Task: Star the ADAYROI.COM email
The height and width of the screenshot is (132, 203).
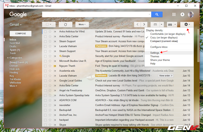Action: [50, 100]
